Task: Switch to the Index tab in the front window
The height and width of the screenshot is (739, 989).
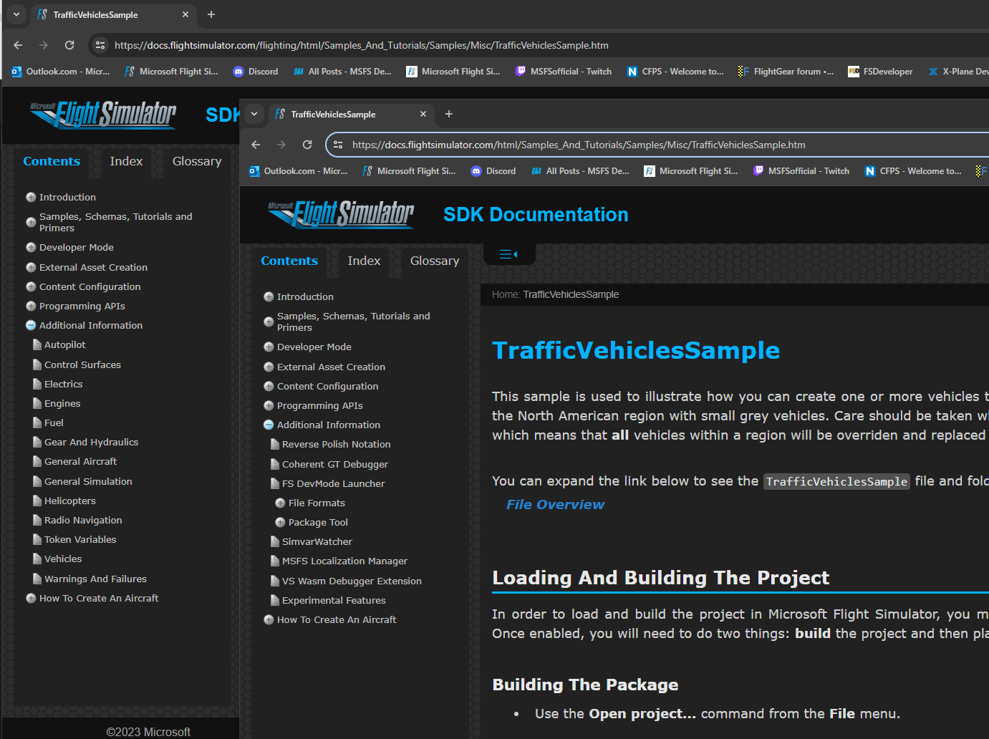Action: pyautogui.click(x=364, y=261)
